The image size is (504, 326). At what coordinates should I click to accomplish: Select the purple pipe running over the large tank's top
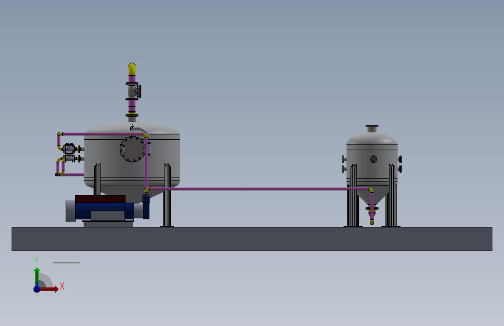[x=102, y=134]
